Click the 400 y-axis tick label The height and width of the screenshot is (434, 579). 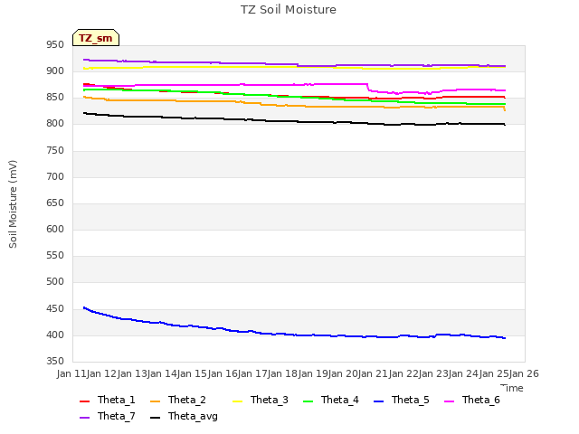[55, 335]
